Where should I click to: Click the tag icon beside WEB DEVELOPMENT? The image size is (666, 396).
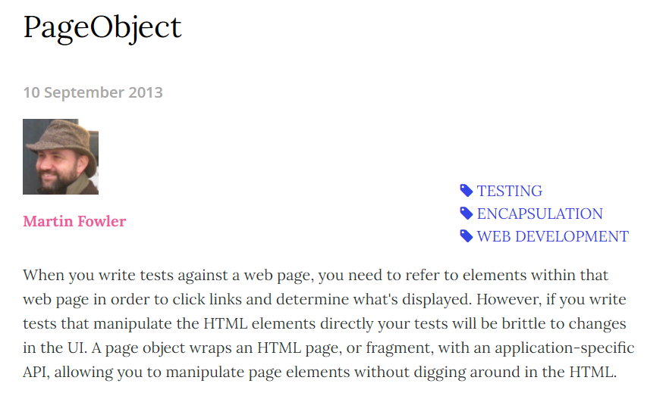coord(467,236)
